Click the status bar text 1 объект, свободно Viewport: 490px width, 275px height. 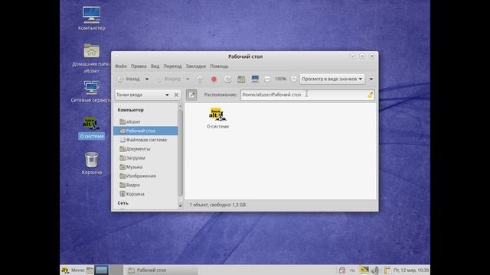pos(217,205)
